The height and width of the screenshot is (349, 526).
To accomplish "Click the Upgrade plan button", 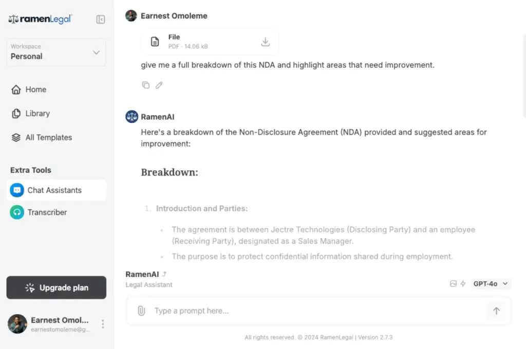I will click(56, 287).
